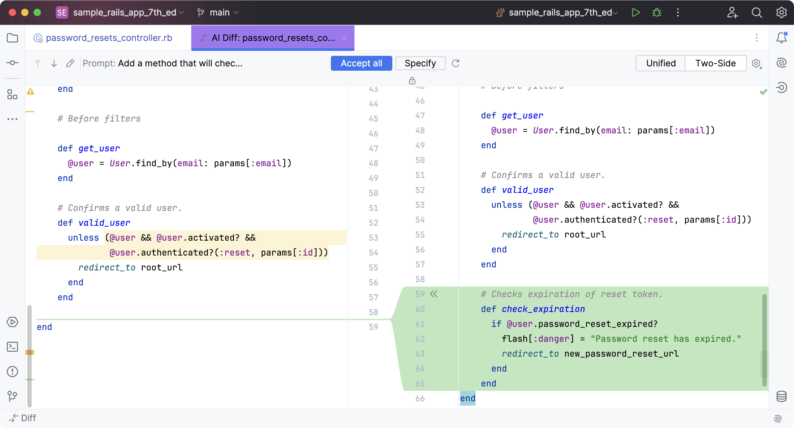Open the Services tool window
This screenshot has height=428, width=794.
pyautogui.click(x=12, y=322)
